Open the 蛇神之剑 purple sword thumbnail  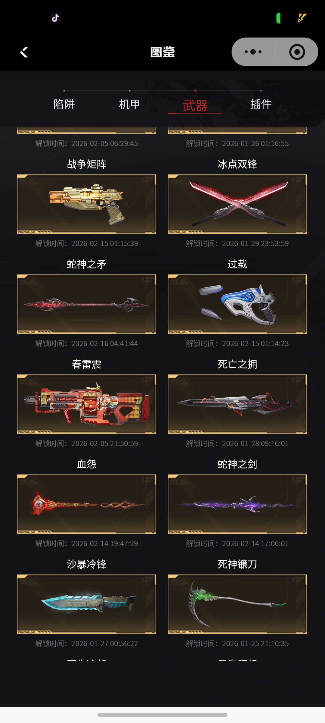pos(237,504)
